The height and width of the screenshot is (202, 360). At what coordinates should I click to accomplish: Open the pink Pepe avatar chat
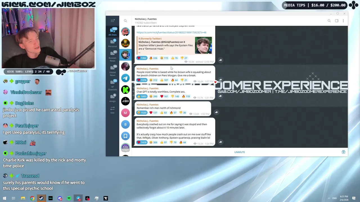click(x=125, y=31)
